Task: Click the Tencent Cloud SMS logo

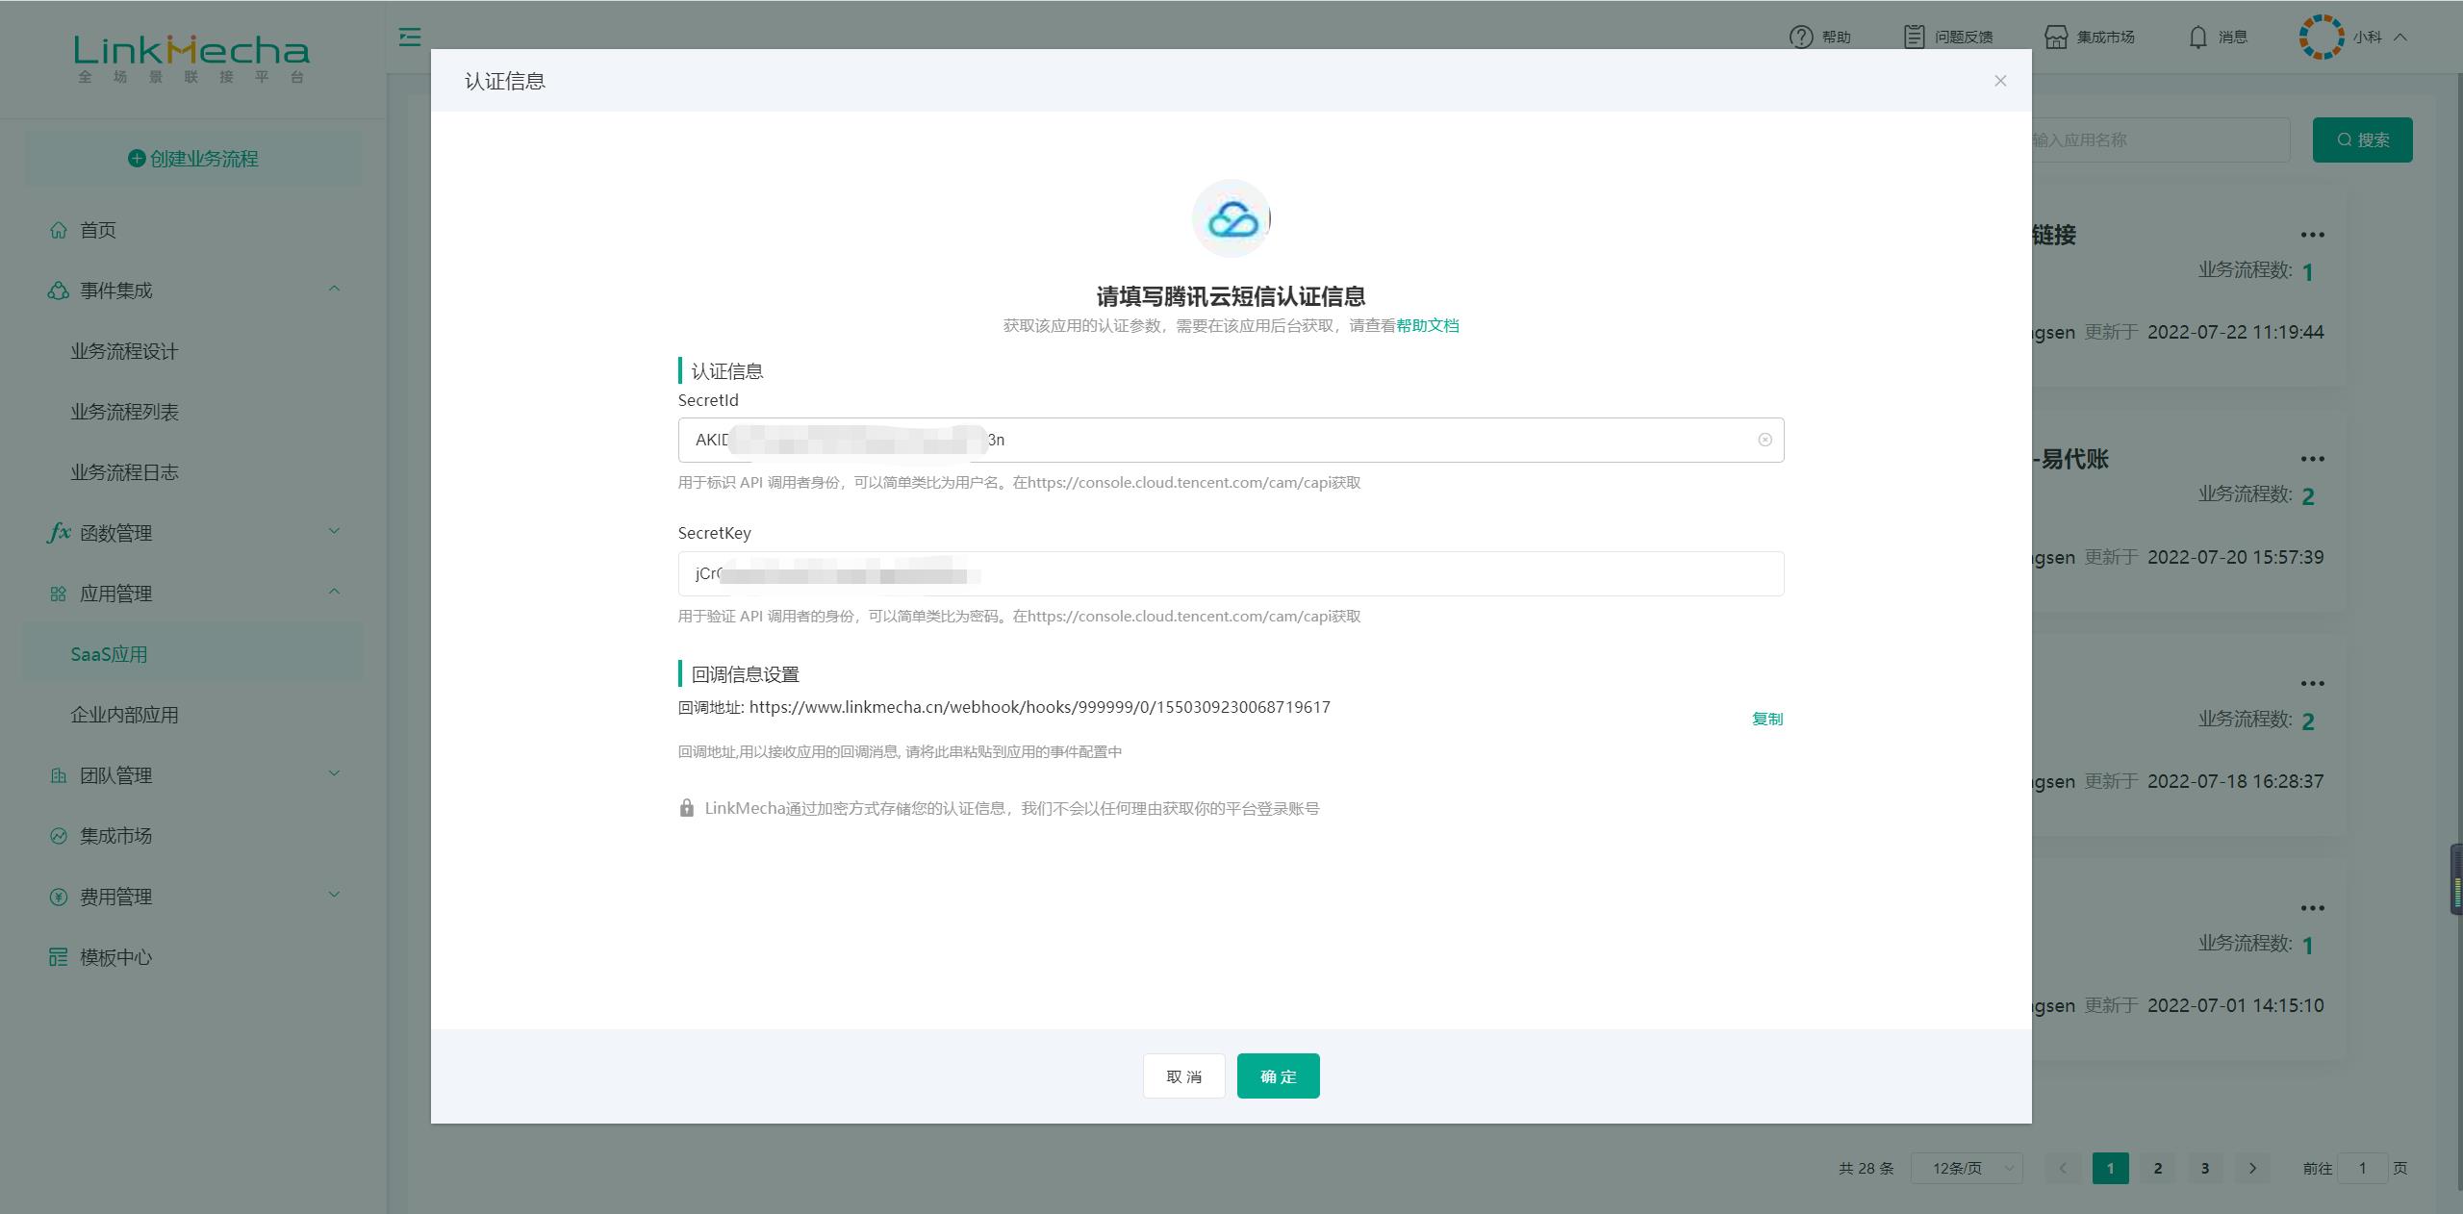Action: pyautogui.click(x=1231, y=218)
